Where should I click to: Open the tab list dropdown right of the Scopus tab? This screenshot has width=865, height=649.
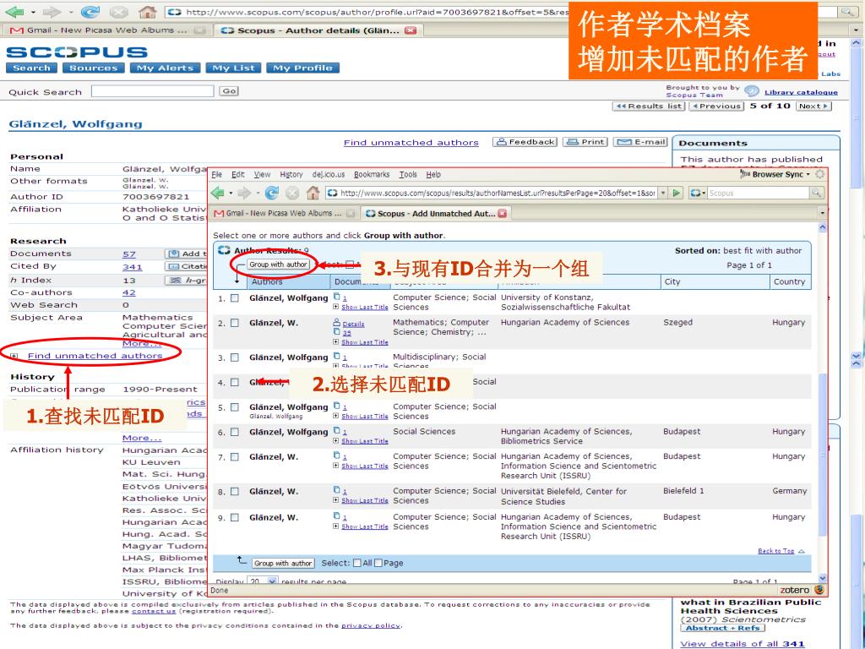pyautogui.click(x=822, y=213)
